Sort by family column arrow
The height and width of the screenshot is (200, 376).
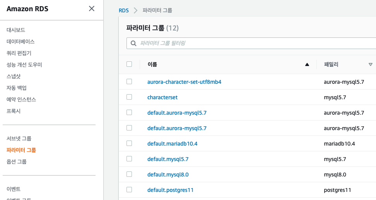pyautogui.click(x=371, y=64)
